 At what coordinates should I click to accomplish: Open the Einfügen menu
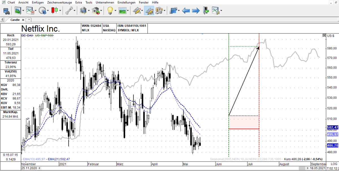coord(38,2)
